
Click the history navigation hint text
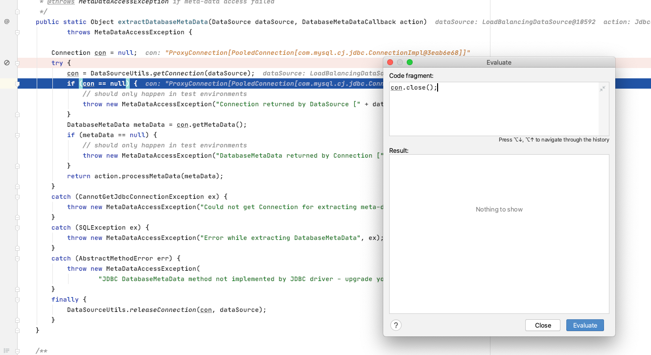pyautogui.click(x=554, y=140)
